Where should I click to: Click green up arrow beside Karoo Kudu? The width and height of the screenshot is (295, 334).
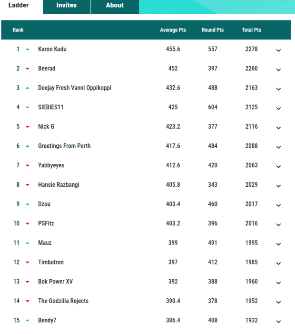(x=28, y=49)
